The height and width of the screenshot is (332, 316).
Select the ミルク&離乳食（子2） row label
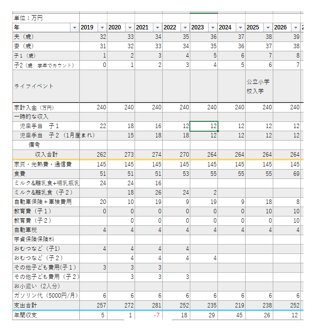tap(46, 192)
